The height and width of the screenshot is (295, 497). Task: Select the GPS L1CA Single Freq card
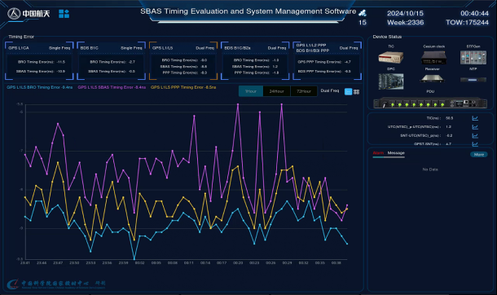click(39, 60)
